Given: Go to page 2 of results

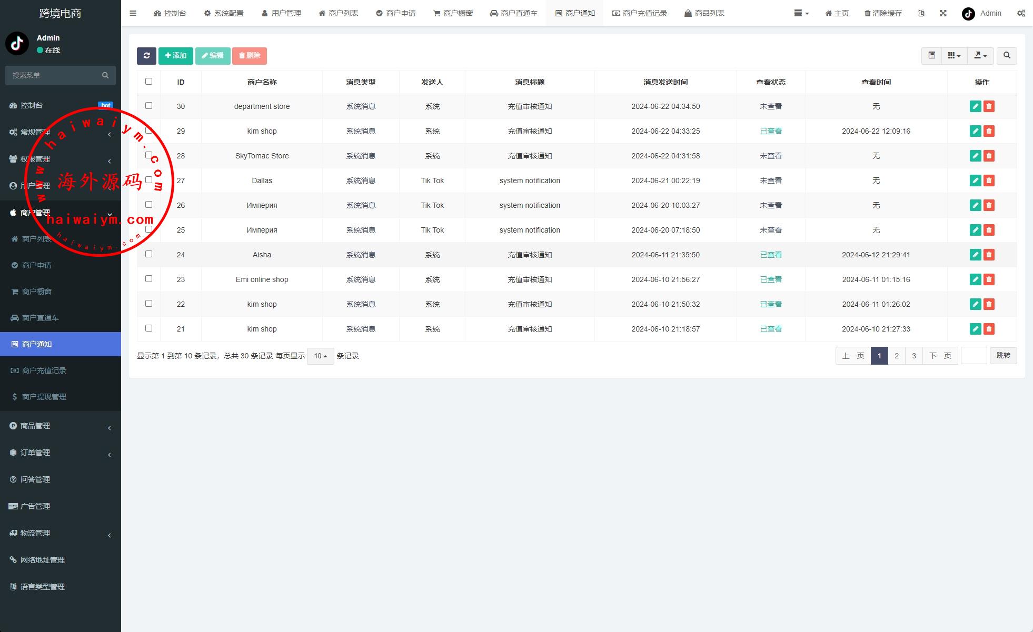Looking at the screenshot, I should [897, 356].
